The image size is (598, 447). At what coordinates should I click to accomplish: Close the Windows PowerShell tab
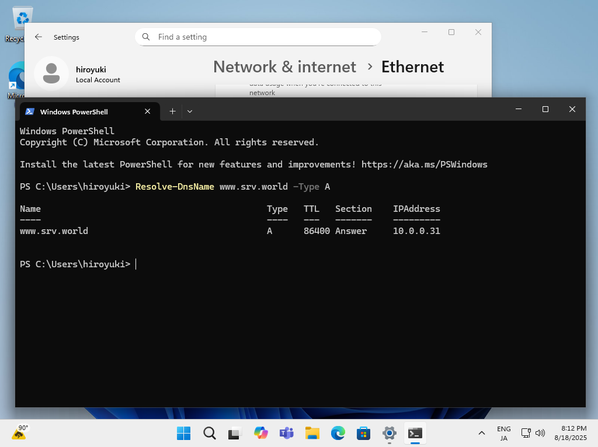(147, 111)
